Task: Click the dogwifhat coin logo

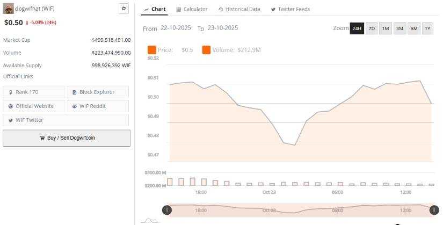Action: click(9, 9)
